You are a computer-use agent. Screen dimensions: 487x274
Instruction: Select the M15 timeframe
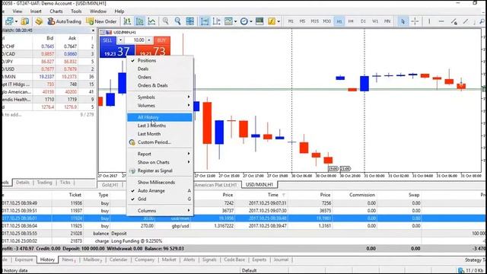tap(314, 21)
